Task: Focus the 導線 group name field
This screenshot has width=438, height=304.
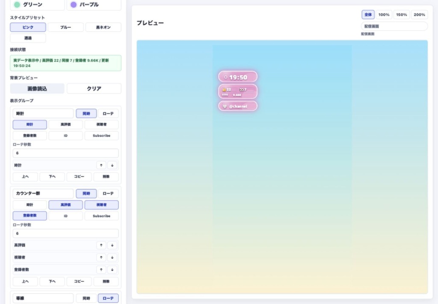Action: tap(43, 298)
